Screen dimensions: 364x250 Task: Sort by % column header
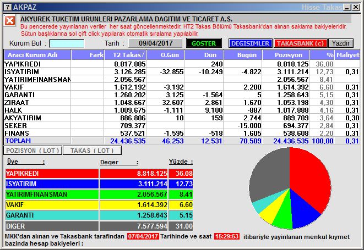click(x=322, y=55)
